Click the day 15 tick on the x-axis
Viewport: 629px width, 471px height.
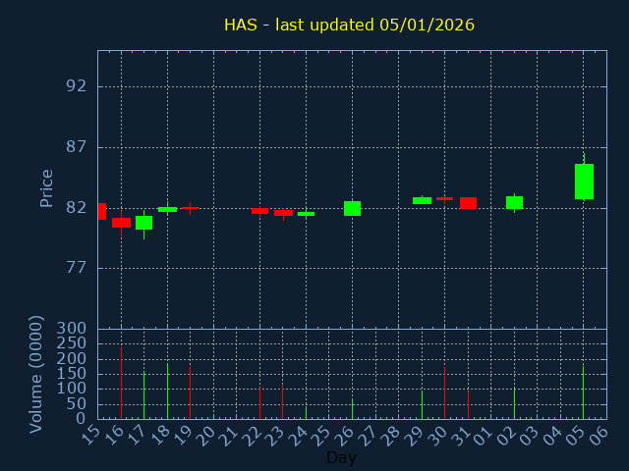[92, 436]
